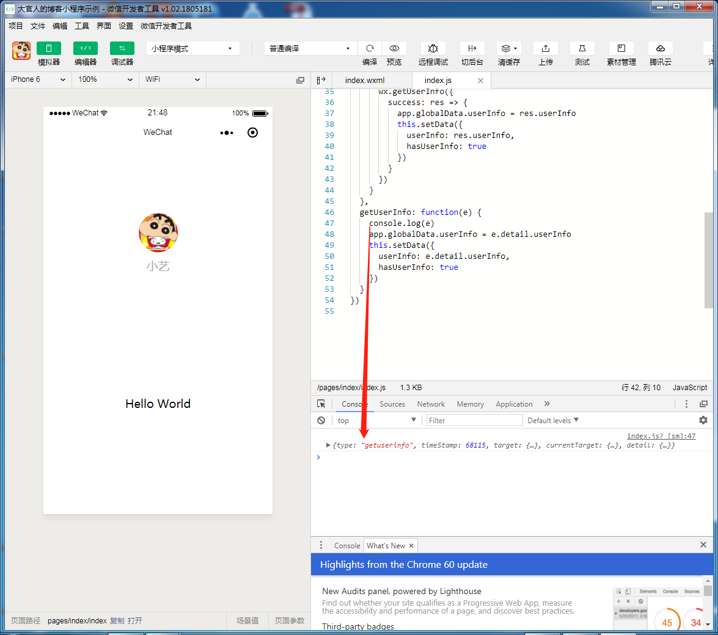The width and height of the screenshot is (718, 635).
Task: Show more devtools tabs chevron
Action: click(547, 404)
